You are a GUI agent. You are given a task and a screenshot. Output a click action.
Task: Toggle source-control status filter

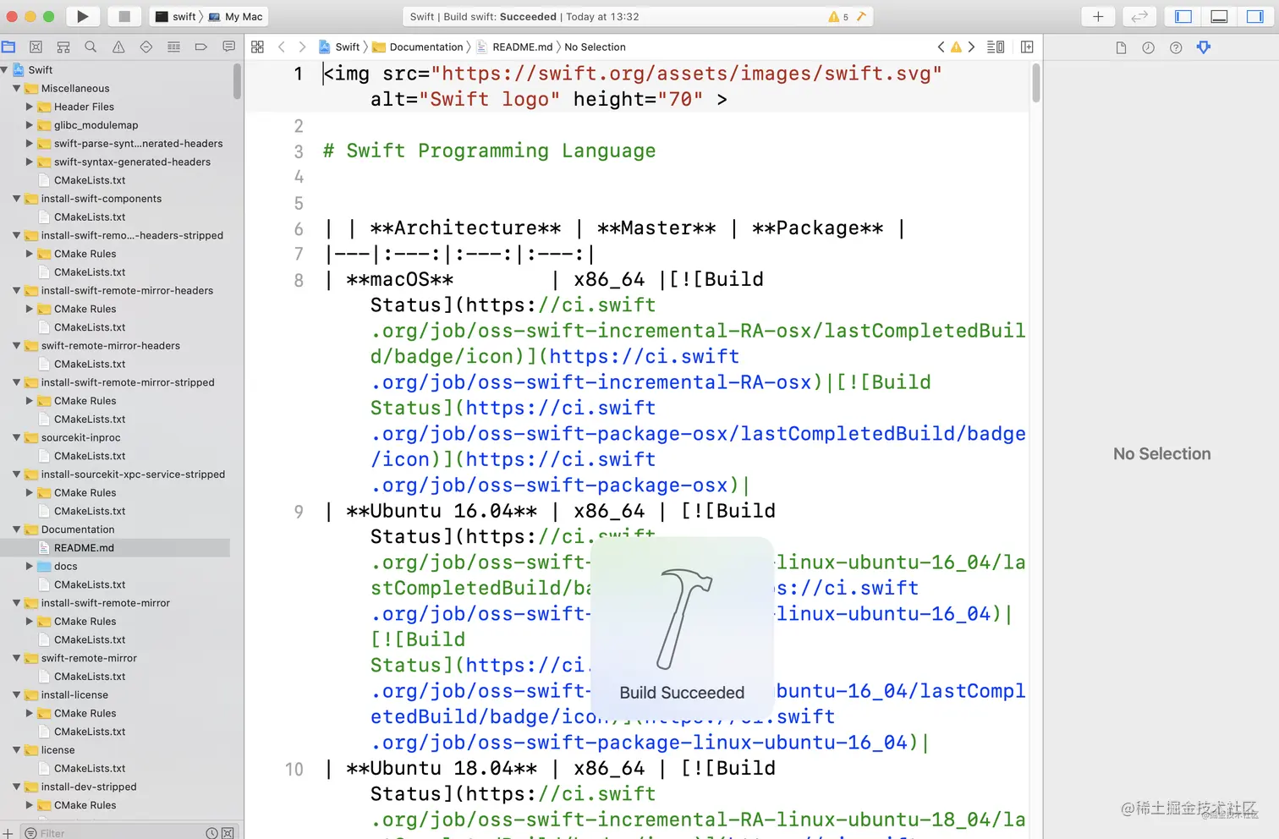click(228, 833)
